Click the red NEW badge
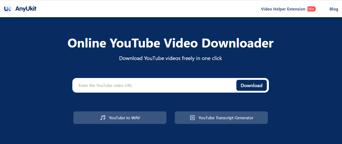The image size is (342, 144). click(311, 9)
